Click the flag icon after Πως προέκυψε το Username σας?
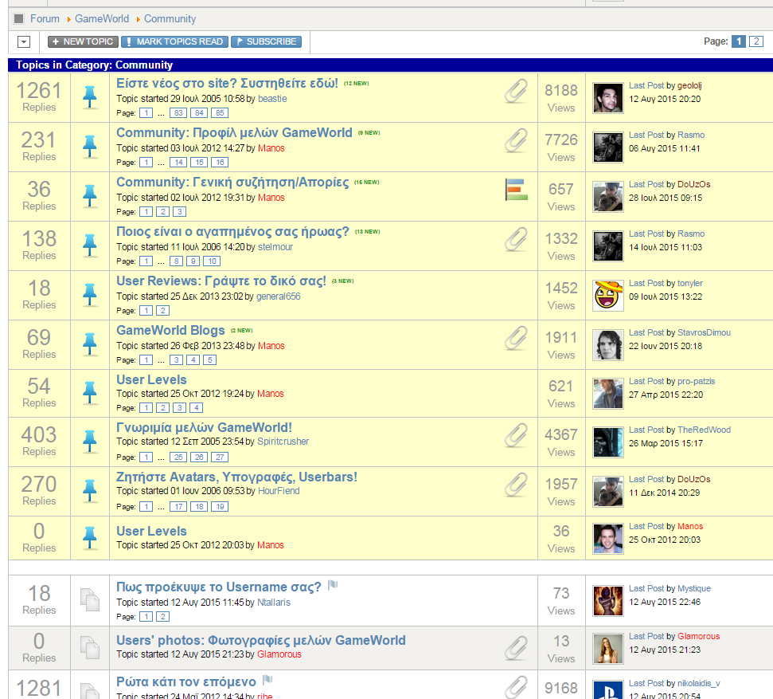The height and width of the screenshot is (699, 773). pos(333,586)
